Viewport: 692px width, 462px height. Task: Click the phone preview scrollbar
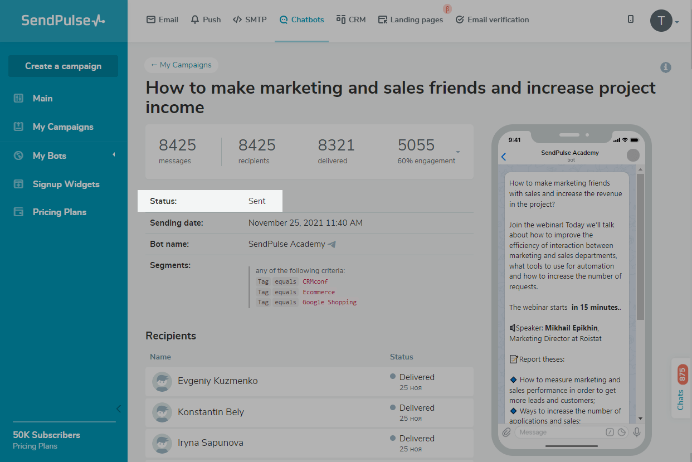click(x=640, y=245)
